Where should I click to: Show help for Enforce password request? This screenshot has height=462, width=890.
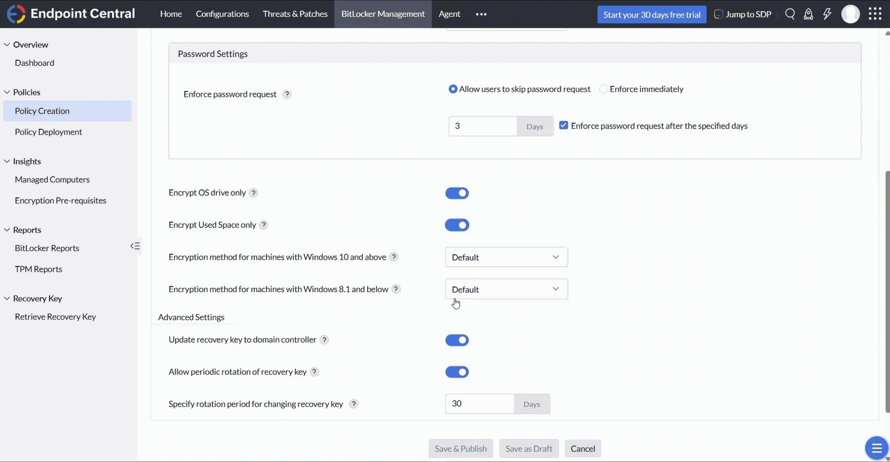click(287, 94)
